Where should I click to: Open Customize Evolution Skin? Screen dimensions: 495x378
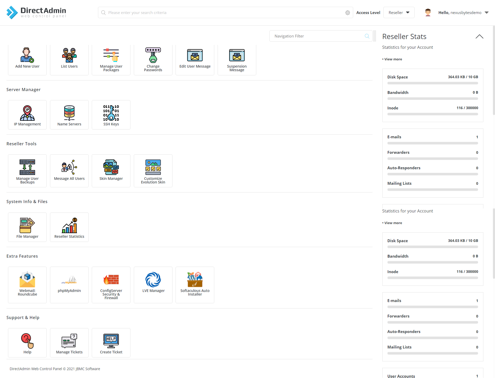coord(153,171)
